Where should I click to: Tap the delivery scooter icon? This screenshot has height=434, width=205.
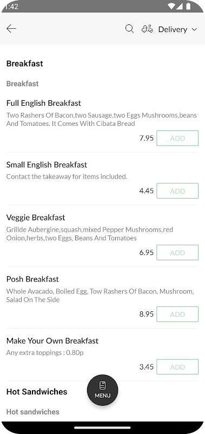147,29
